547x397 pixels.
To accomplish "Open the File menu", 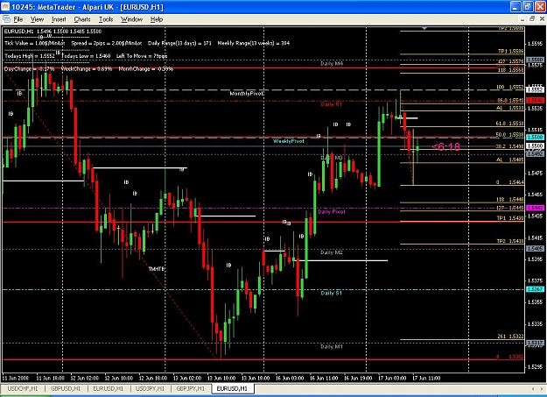I will click(18, 19).
